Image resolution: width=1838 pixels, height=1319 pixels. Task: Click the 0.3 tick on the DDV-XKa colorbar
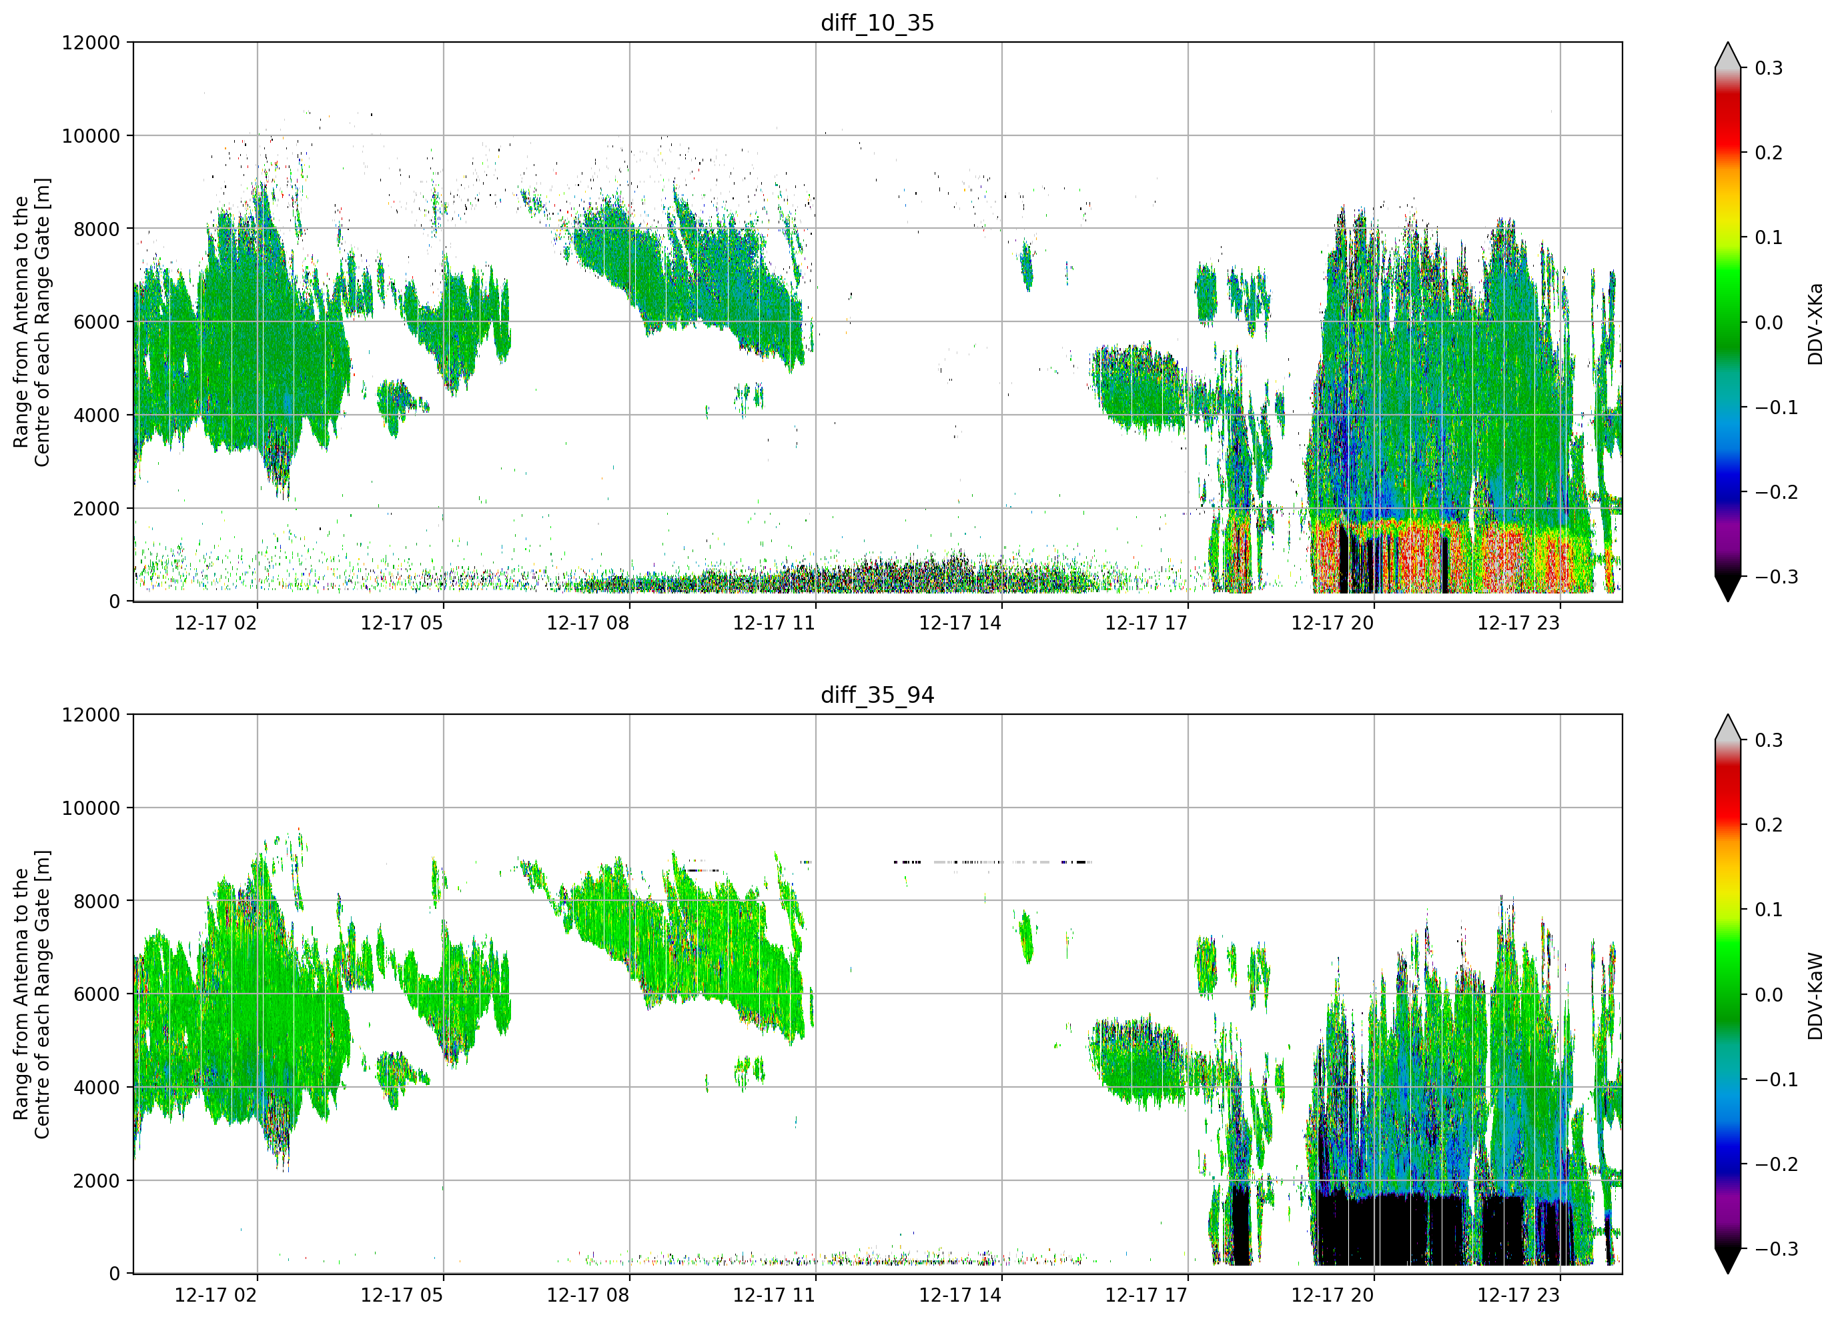[1769, 68]
